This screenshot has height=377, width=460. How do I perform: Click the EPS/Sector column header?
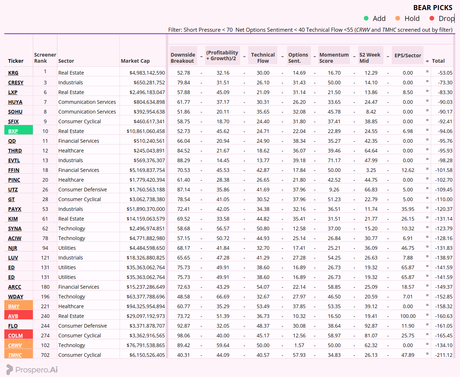point(408,56)
